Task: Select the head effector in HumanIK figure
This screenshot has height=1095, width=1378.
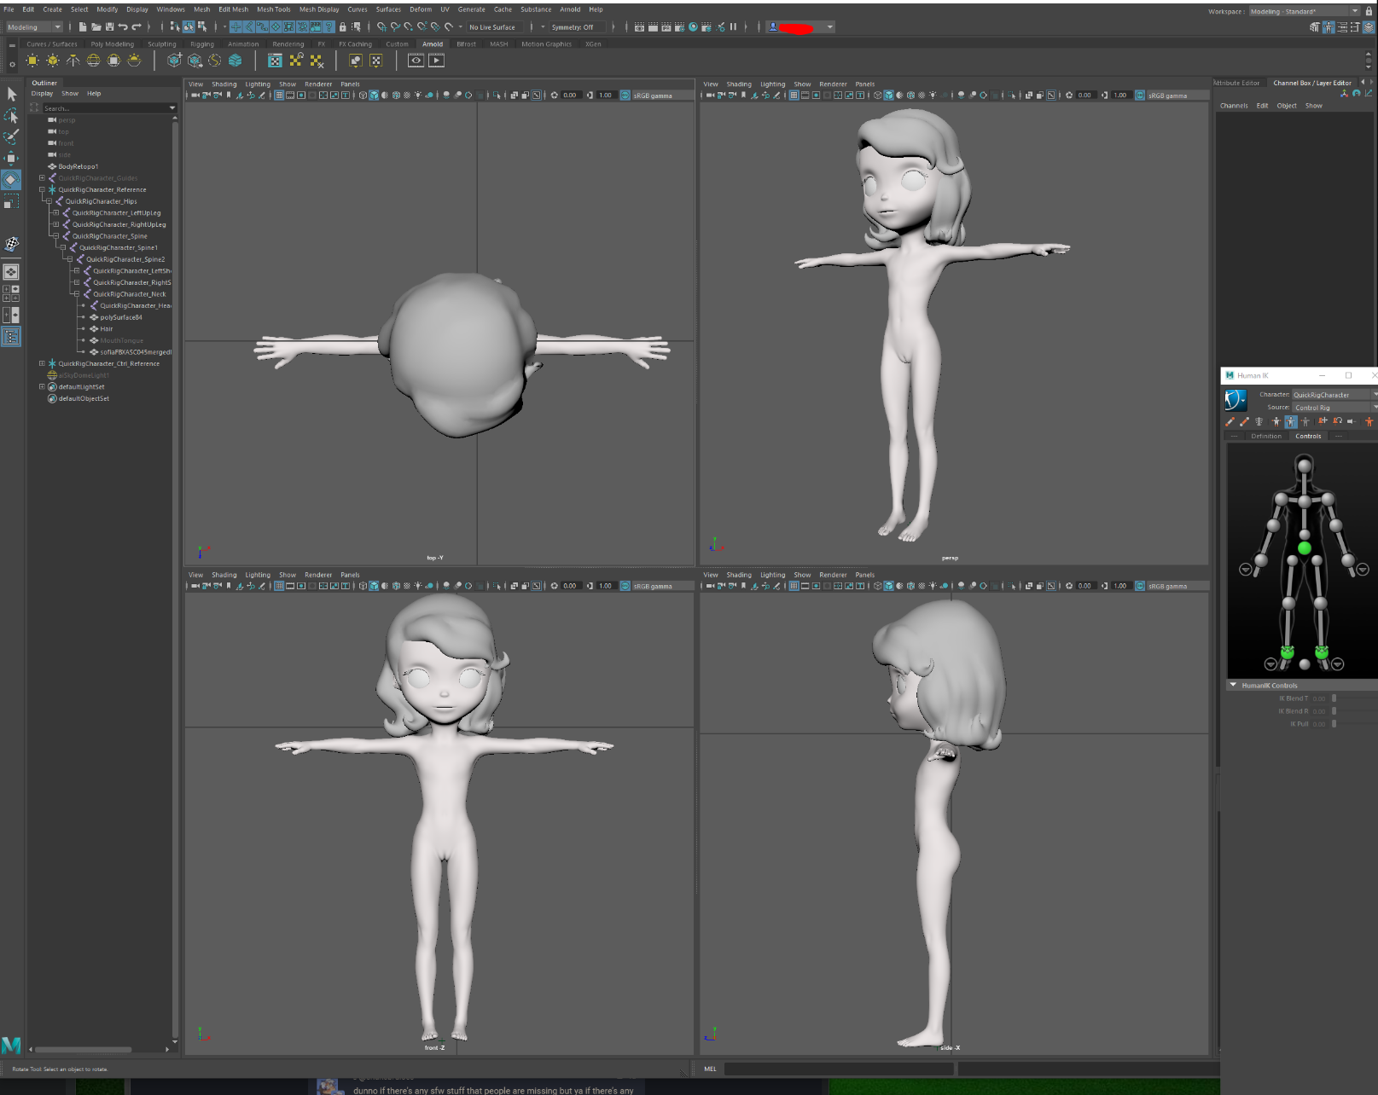Action: coord(1304,466)
